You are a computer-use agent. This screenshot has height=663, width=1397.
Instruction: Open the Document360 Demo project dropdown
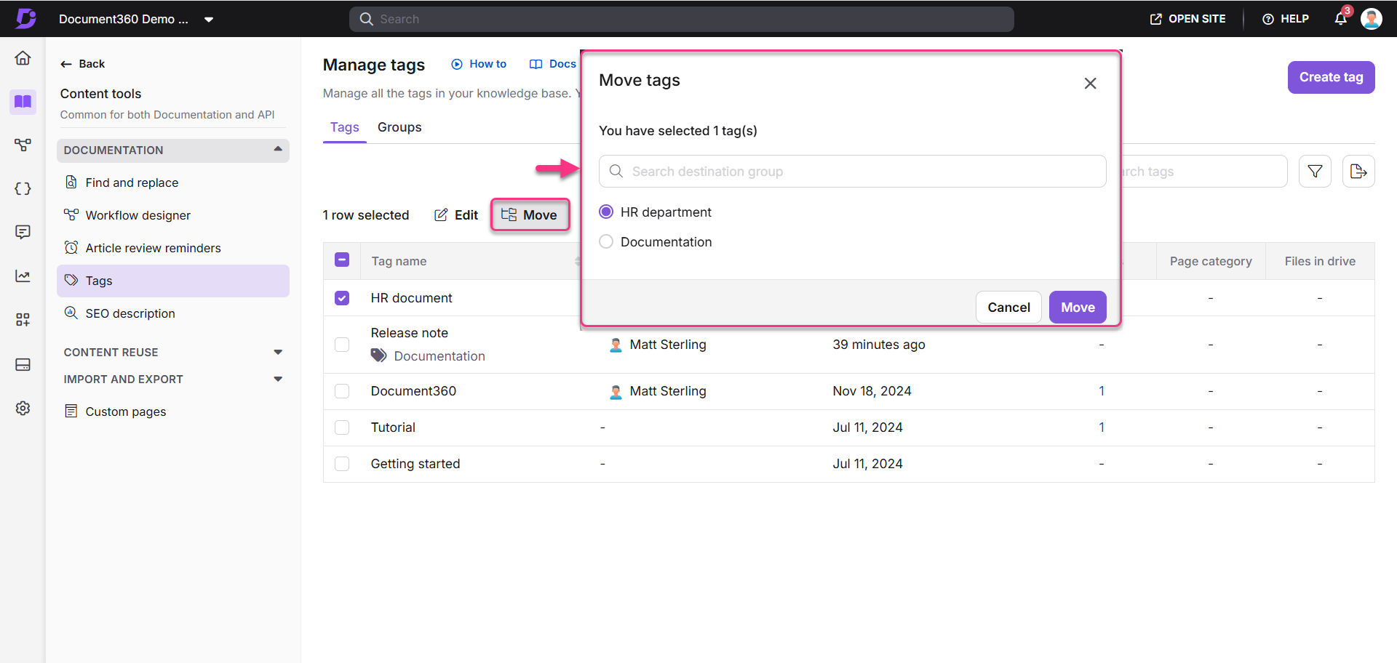(x=208, y=20)
